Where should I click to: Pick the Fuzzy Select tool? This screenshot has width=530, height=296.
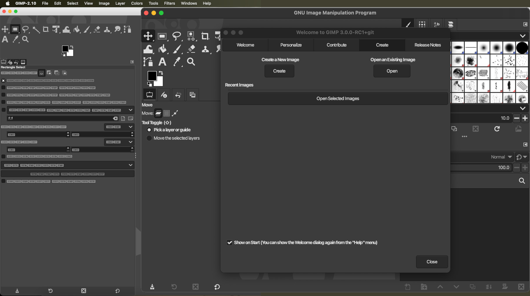(x=191, y=36)
